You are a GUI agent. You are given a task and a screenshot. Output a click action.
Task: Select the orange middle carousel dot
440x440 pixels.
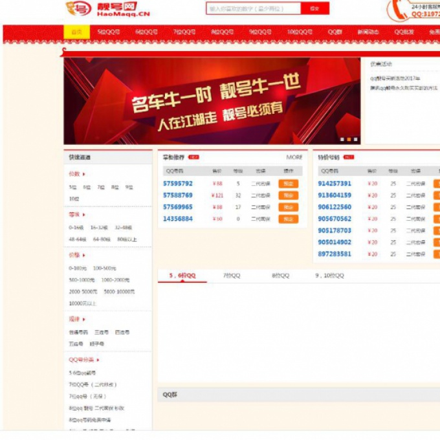coord(349,139)
